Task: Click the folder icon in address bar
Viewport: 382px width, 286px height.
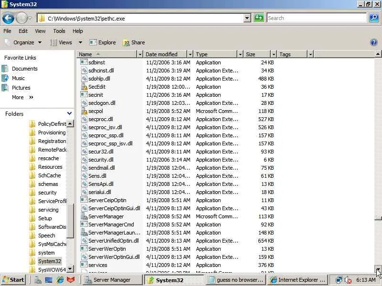Action: pyautogui.click(x=42, y=19)
